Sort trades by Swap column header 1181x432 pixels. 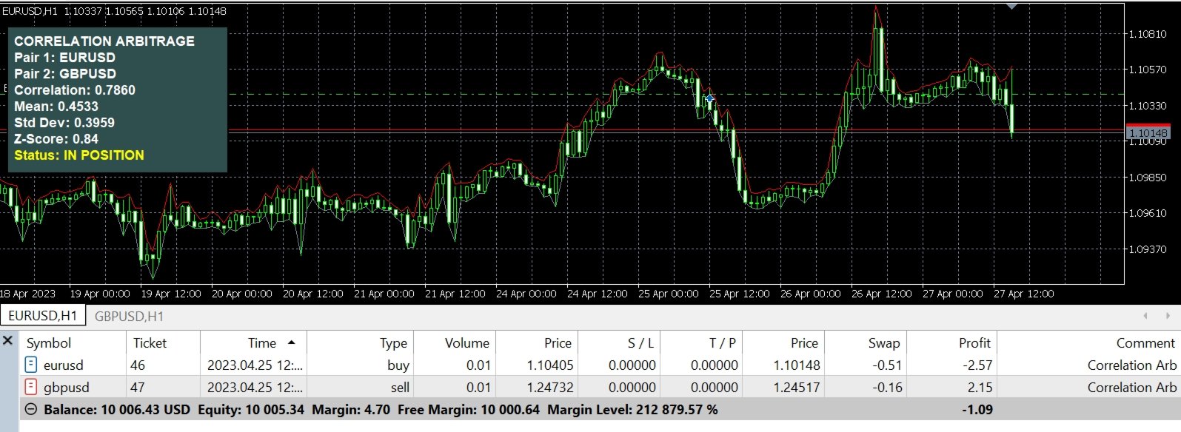coord(866,342)
